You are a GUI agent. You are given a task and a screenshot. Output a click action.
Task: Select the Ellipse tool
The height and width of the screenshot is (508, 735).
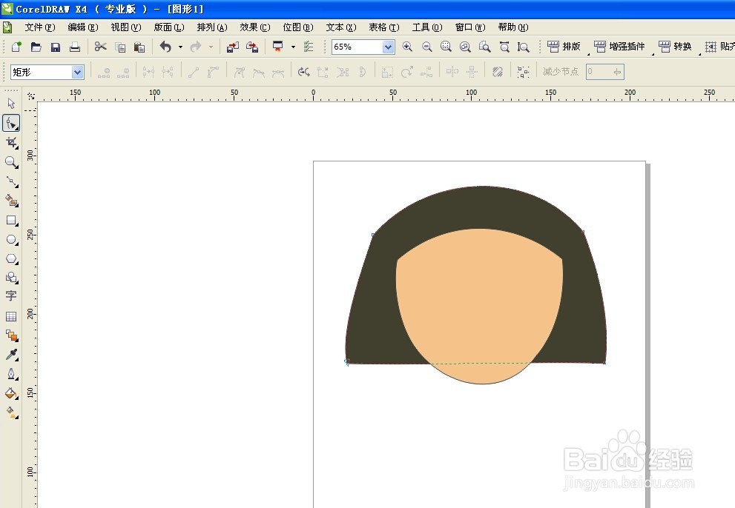coord(11,240)
